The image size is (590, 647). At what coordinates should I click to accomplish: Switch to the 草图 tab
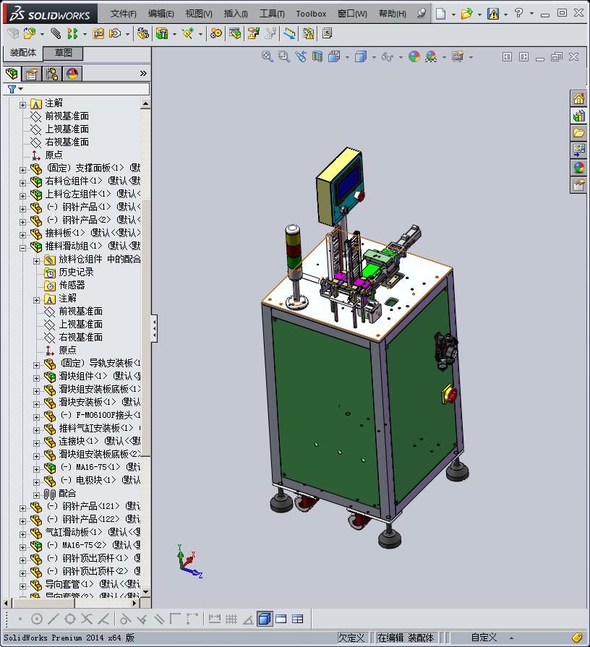pyautogui.click(x=64, y=53)
